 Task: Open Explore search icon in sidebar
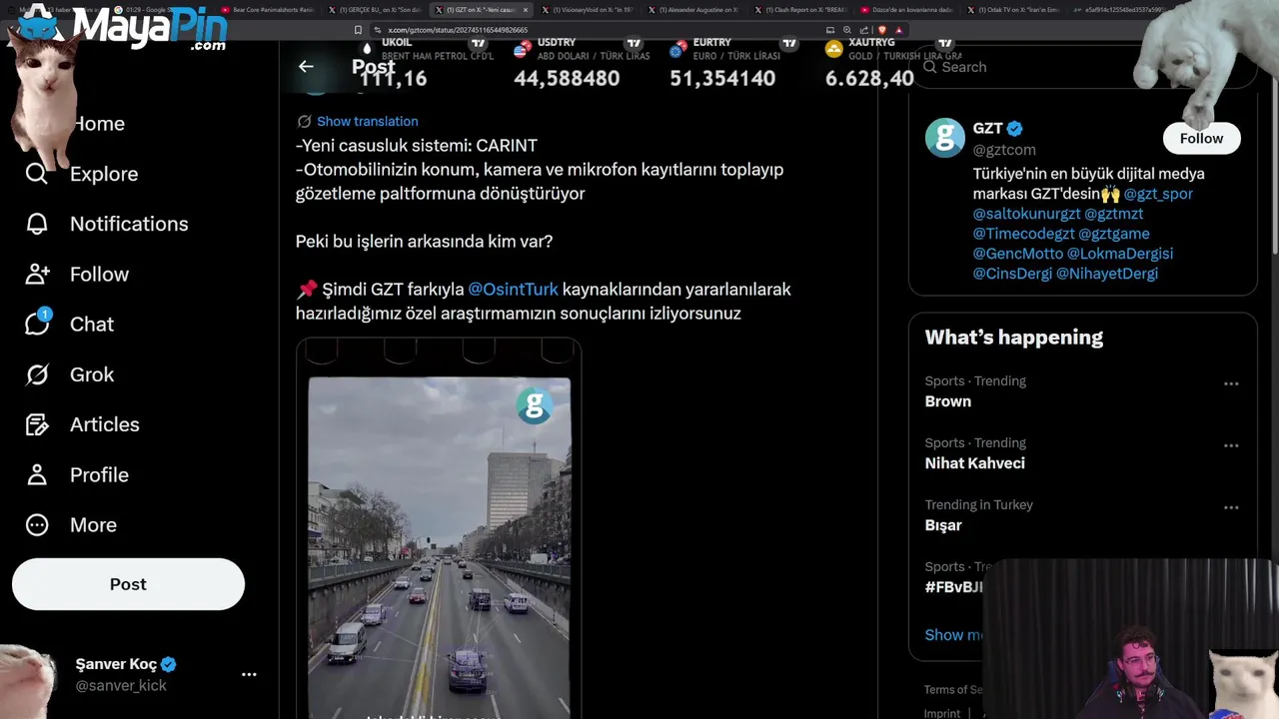click(x=37, y=174)
